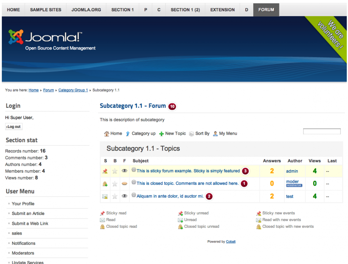Open the My Menu dropdown
The height and width of the screenshot is (264, 348).
225,134
